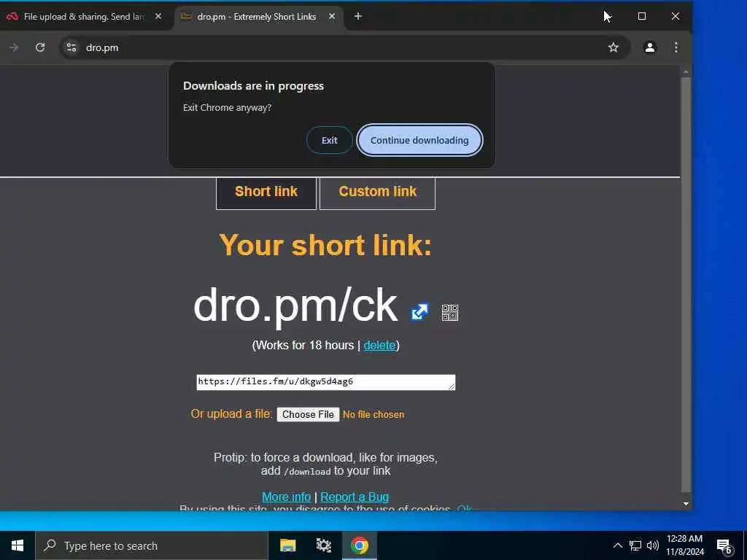Open the Windows Start menu
The height and width of the screenshot is (560, 747).
point(18,545)
